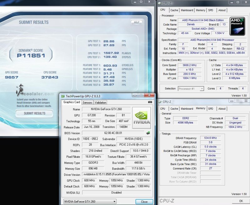Screen dimensions: 250x205
Task: Select the Mainboard tab in top CPU-Z
Action: 187,10
